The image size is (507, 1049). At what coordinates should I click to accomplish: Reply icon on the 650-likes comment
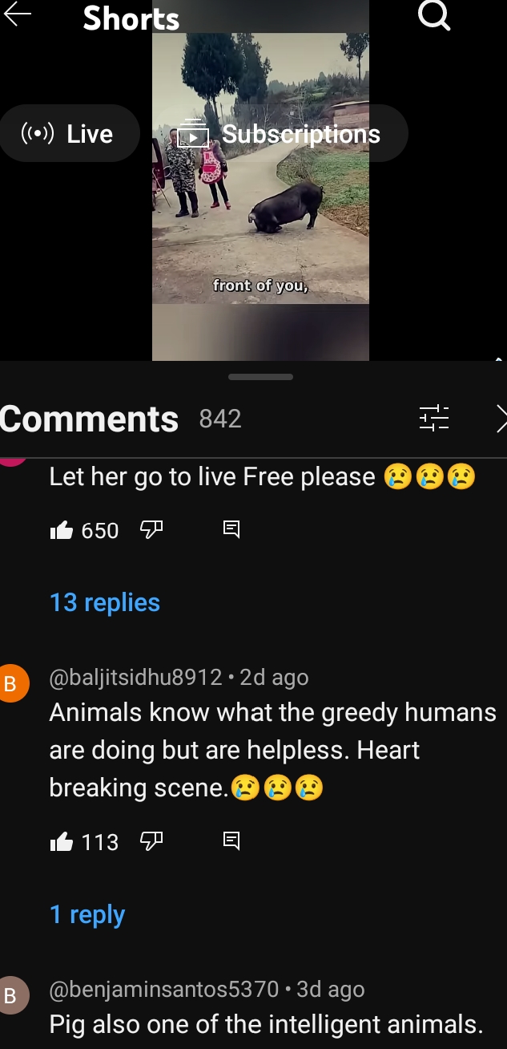pos(231,529)
